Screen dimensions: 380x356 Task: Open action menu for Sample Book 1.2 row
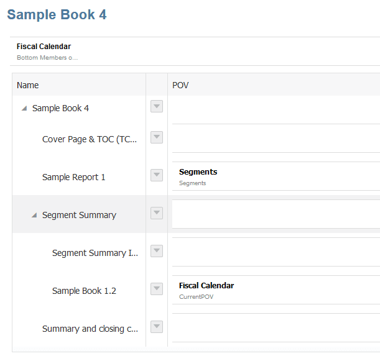(x=157, y=289)
